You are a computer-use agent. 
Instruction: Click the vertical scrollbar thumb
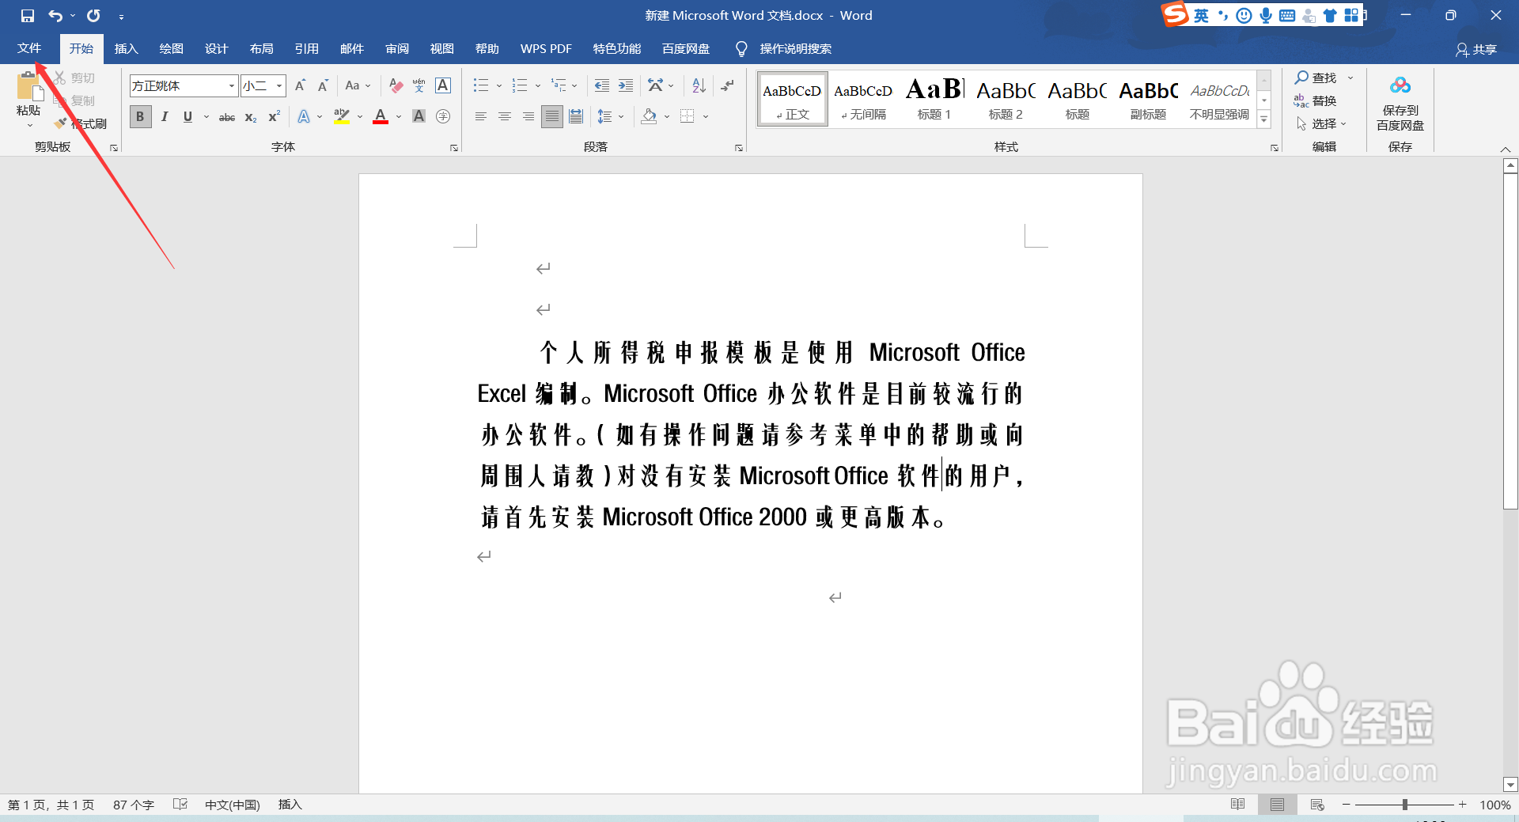1510,341
